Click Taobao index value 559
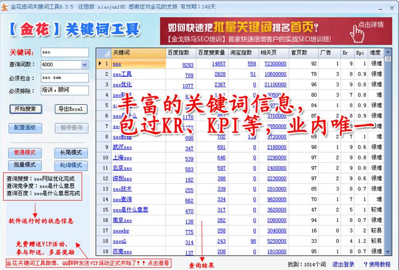This screenshot has width=399, height=270. 252,64
